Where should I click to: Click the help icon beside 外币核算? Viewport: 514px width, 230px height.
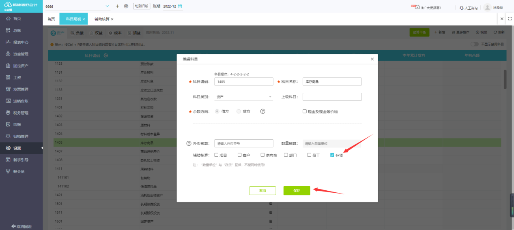tap(189, 143)
